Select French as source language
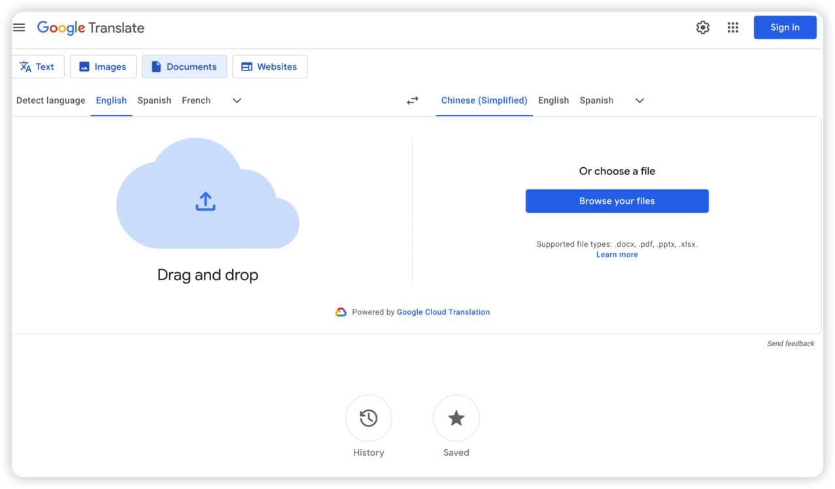The image size is (835, 489). coord(196,101)
